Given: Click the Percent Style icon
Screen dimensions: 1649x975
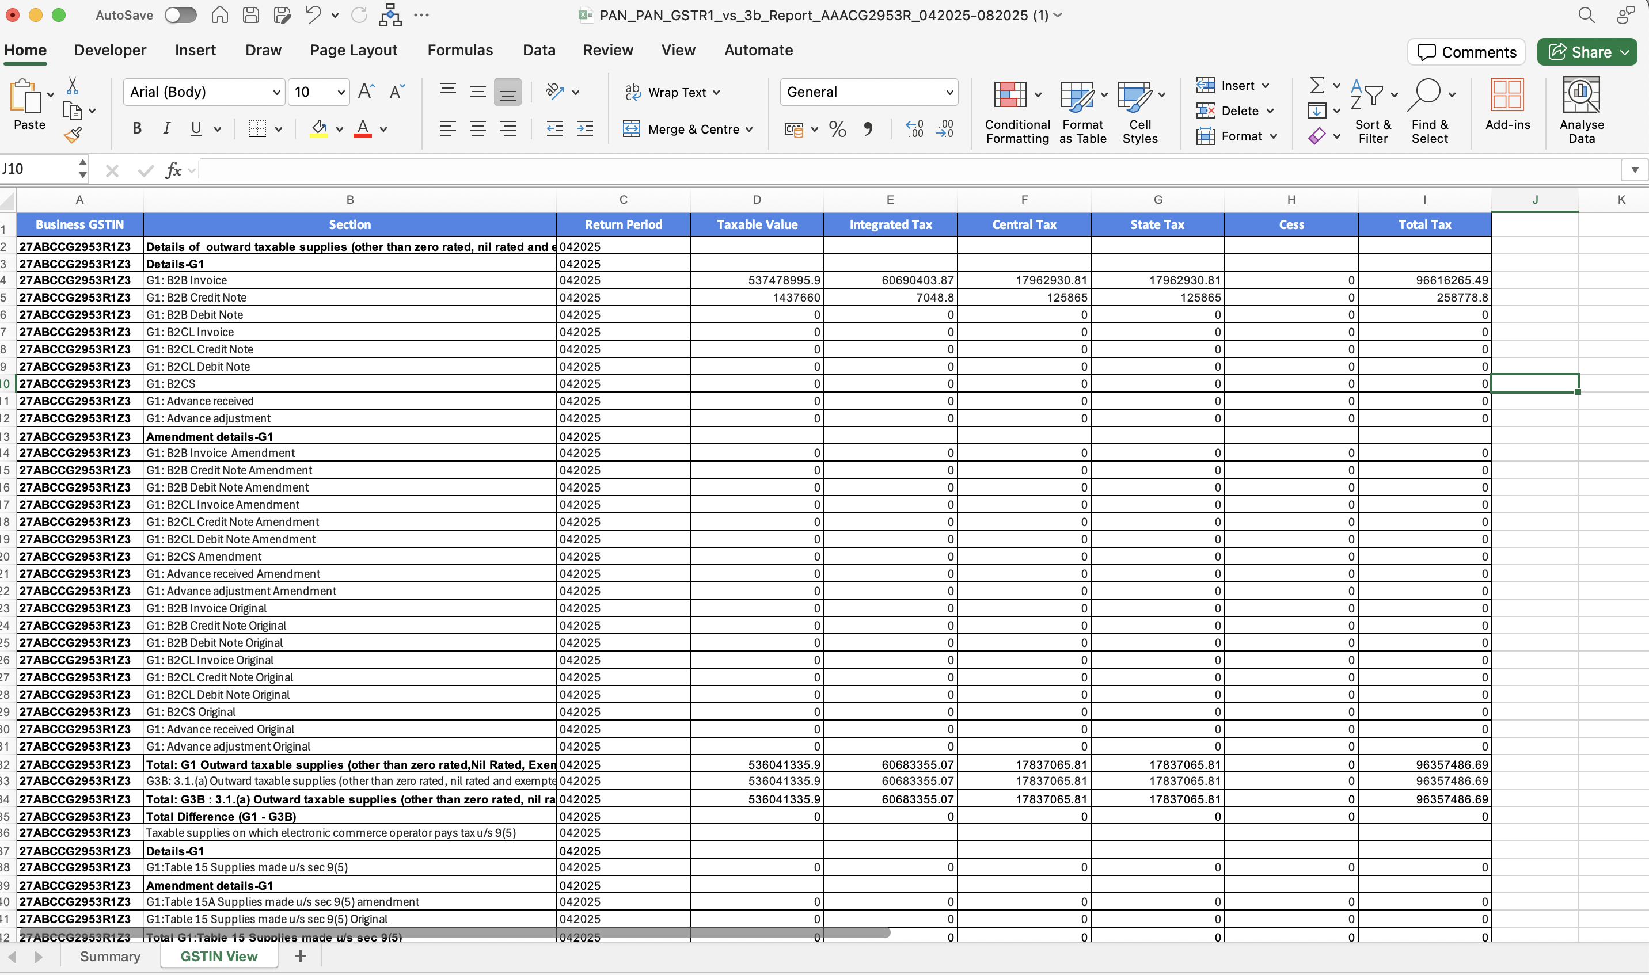Looking at the screenshot, I should (837, 130).
